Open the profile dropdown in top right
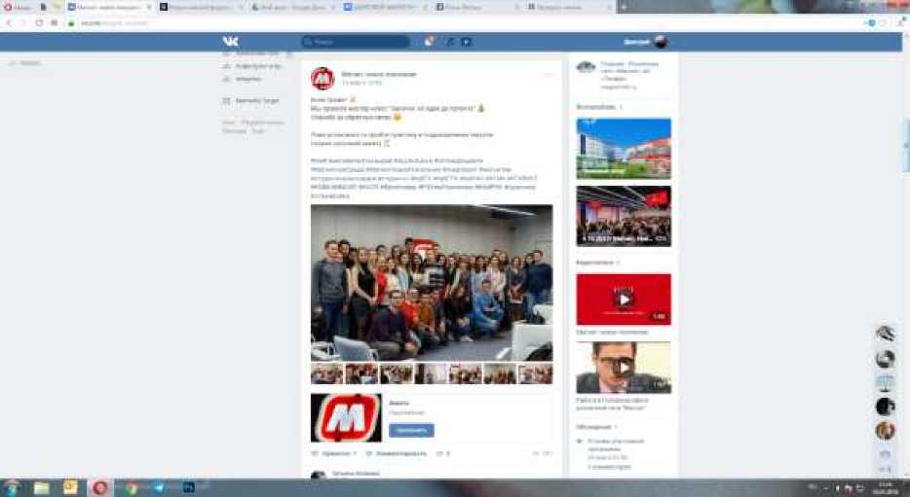Screen dimensions: 910x497 pos(646,42)
